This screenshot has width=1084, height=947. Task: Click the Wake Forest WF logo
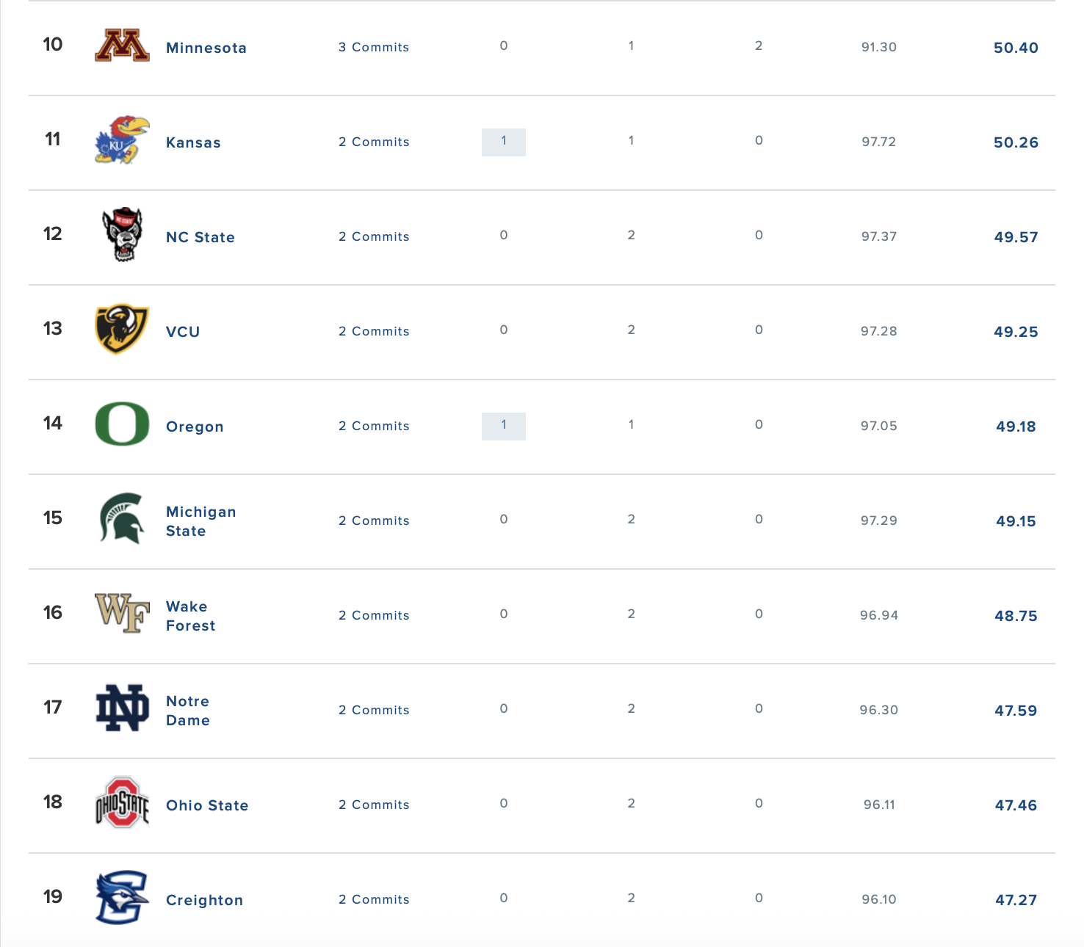pos(120,615)
